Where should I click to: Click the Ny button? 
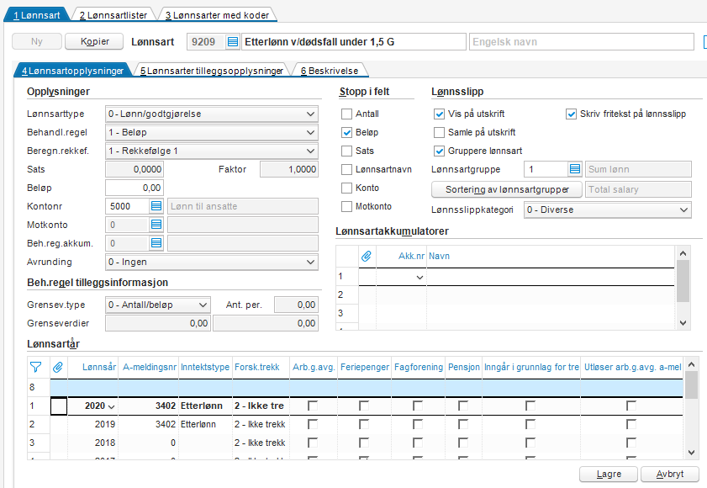point(36,41)
